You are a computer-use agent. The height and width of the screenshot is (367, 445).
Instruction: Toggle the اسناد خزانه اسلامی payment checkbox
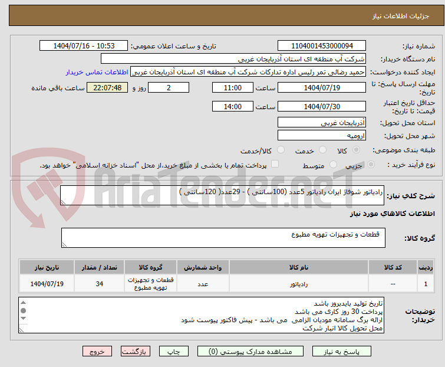[275, 164]
